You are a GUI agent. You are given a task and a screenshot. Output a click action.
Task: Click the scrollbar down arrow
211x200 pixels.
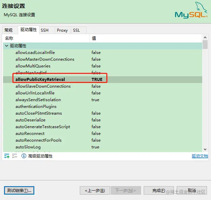point(205,149)
